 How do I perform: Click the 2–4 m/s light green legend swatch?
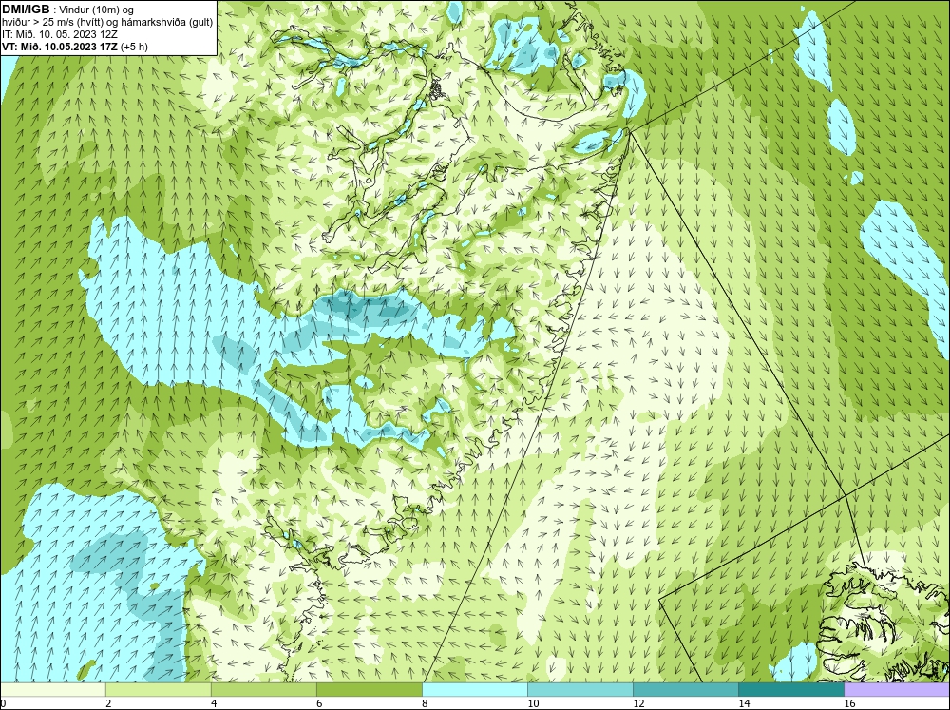pos(158,689)
